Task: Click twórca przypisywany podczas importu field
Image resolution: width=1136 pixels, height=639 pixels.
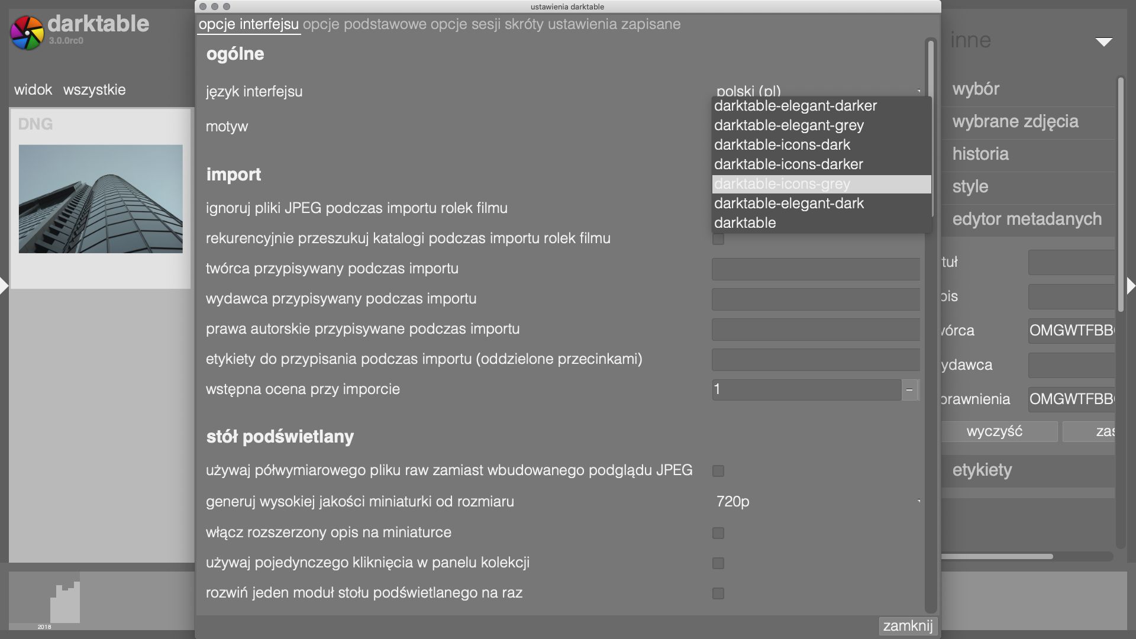Action: click(x=816, y=269)
